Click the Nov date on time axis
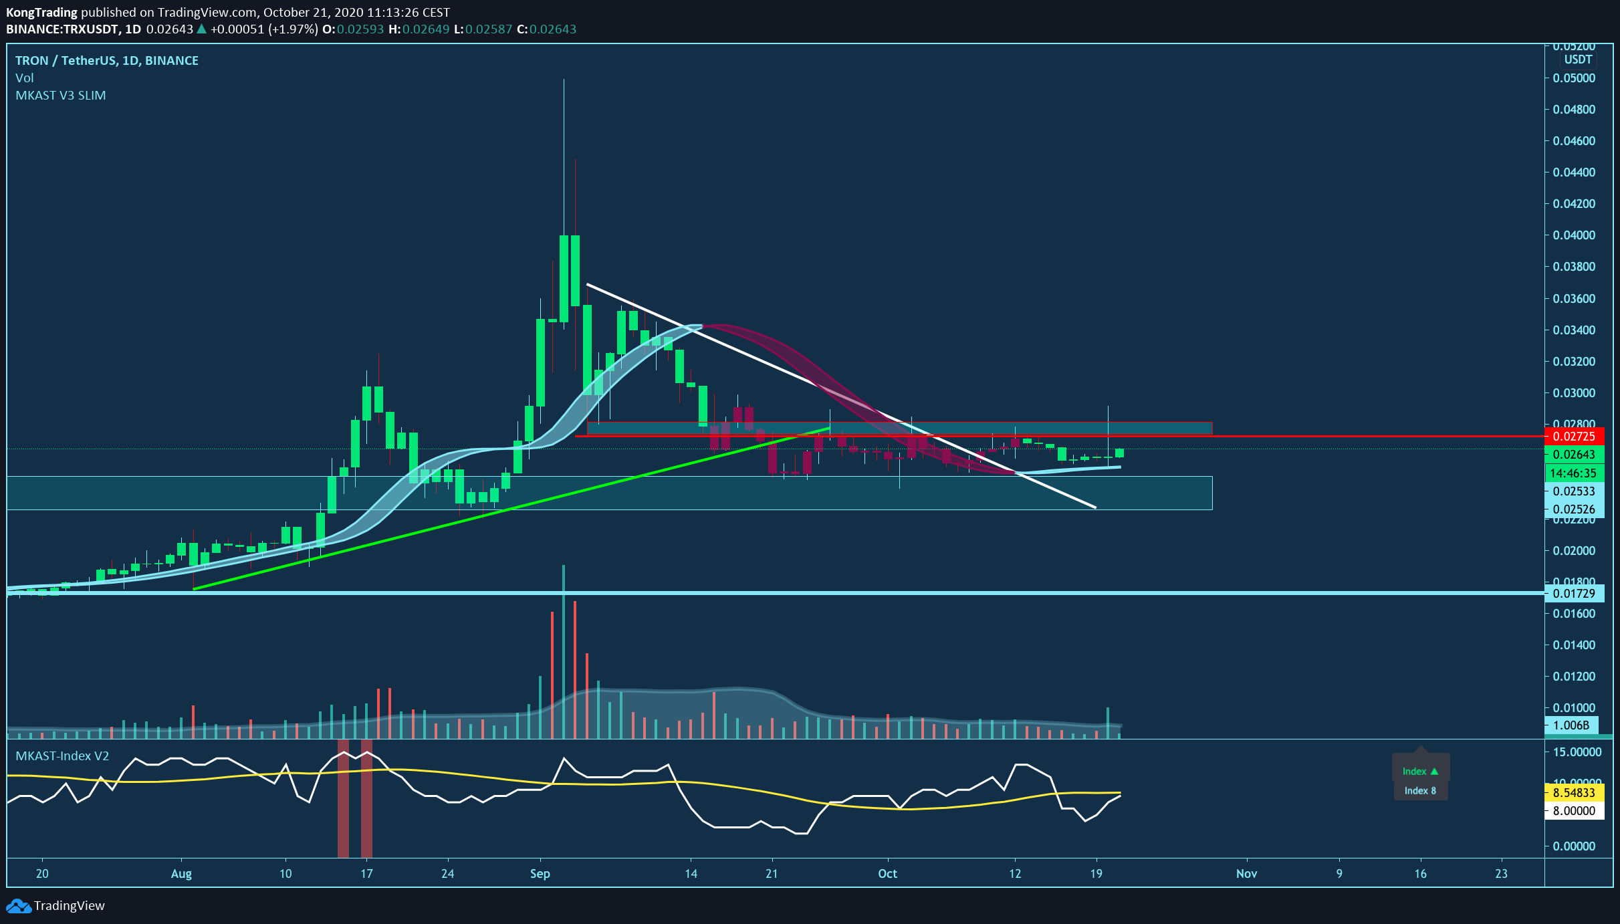 (1247, 874)
